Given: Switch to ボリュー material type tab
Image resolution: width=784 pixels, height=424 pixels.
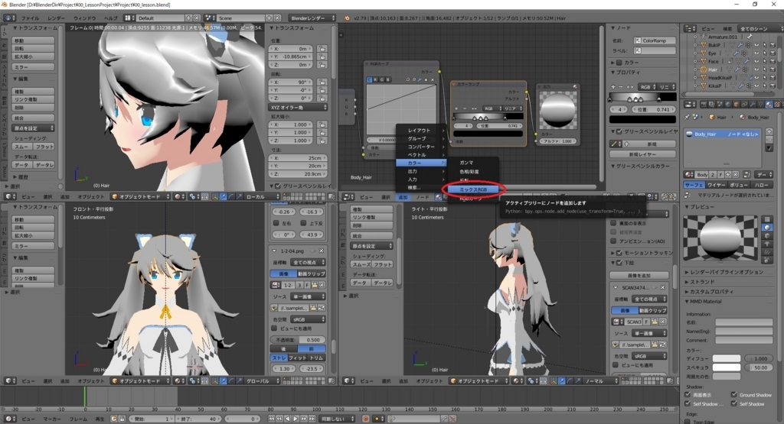Looking at the screenshot, I should coord(739,185).
